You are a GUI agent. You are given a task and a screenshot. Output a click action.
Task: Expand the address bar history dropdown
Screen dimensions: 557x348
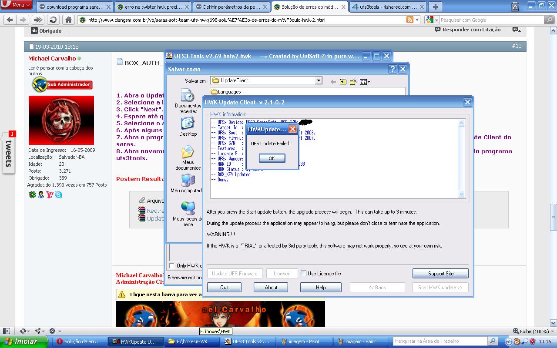coord(417,20)
